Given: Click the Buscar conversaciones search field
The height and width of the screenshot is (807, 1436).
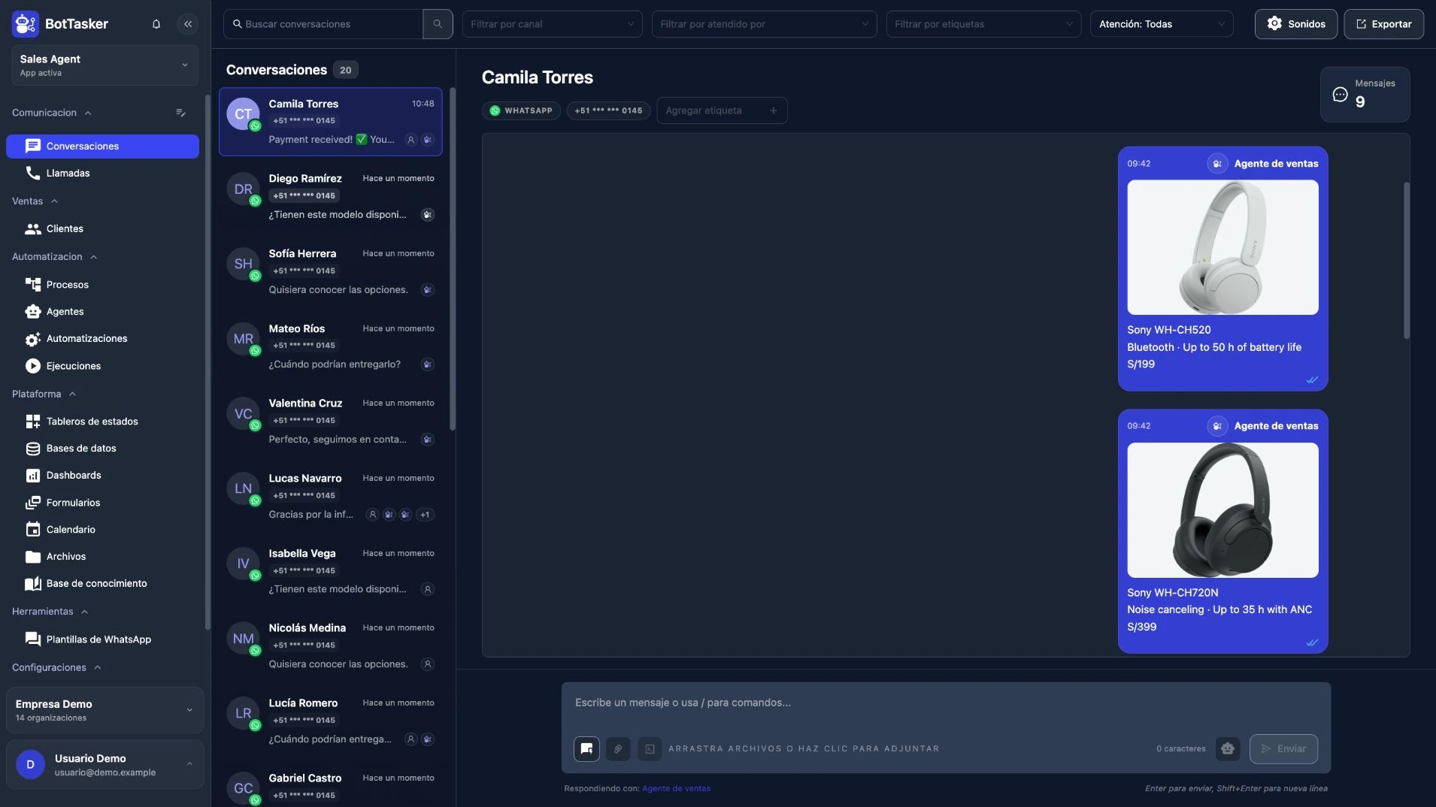Looking at the screenshot, I should point(323,24).
